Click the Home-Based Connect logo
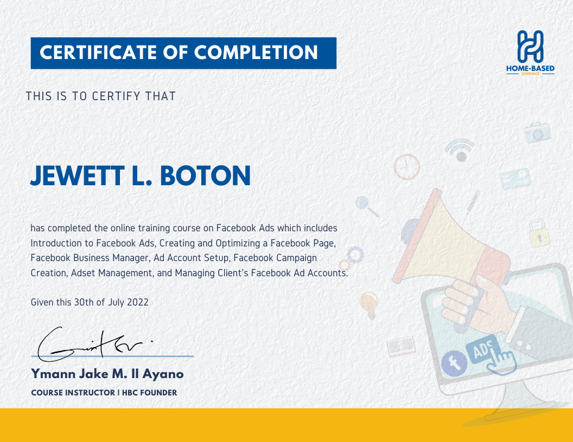This screenshot has height=442, width=573. pos(530,53)
